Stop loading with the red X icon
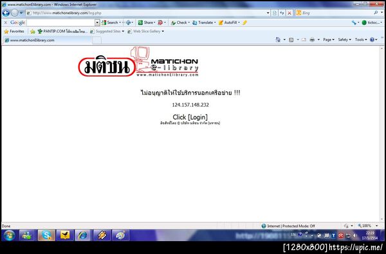Viewport: 386px width, 254px height. point(289,13)
